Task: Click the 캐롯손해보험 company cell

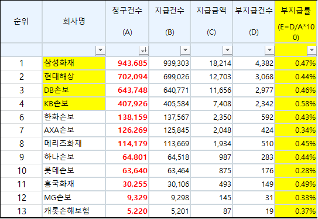Action: click(x=74, y=211)
